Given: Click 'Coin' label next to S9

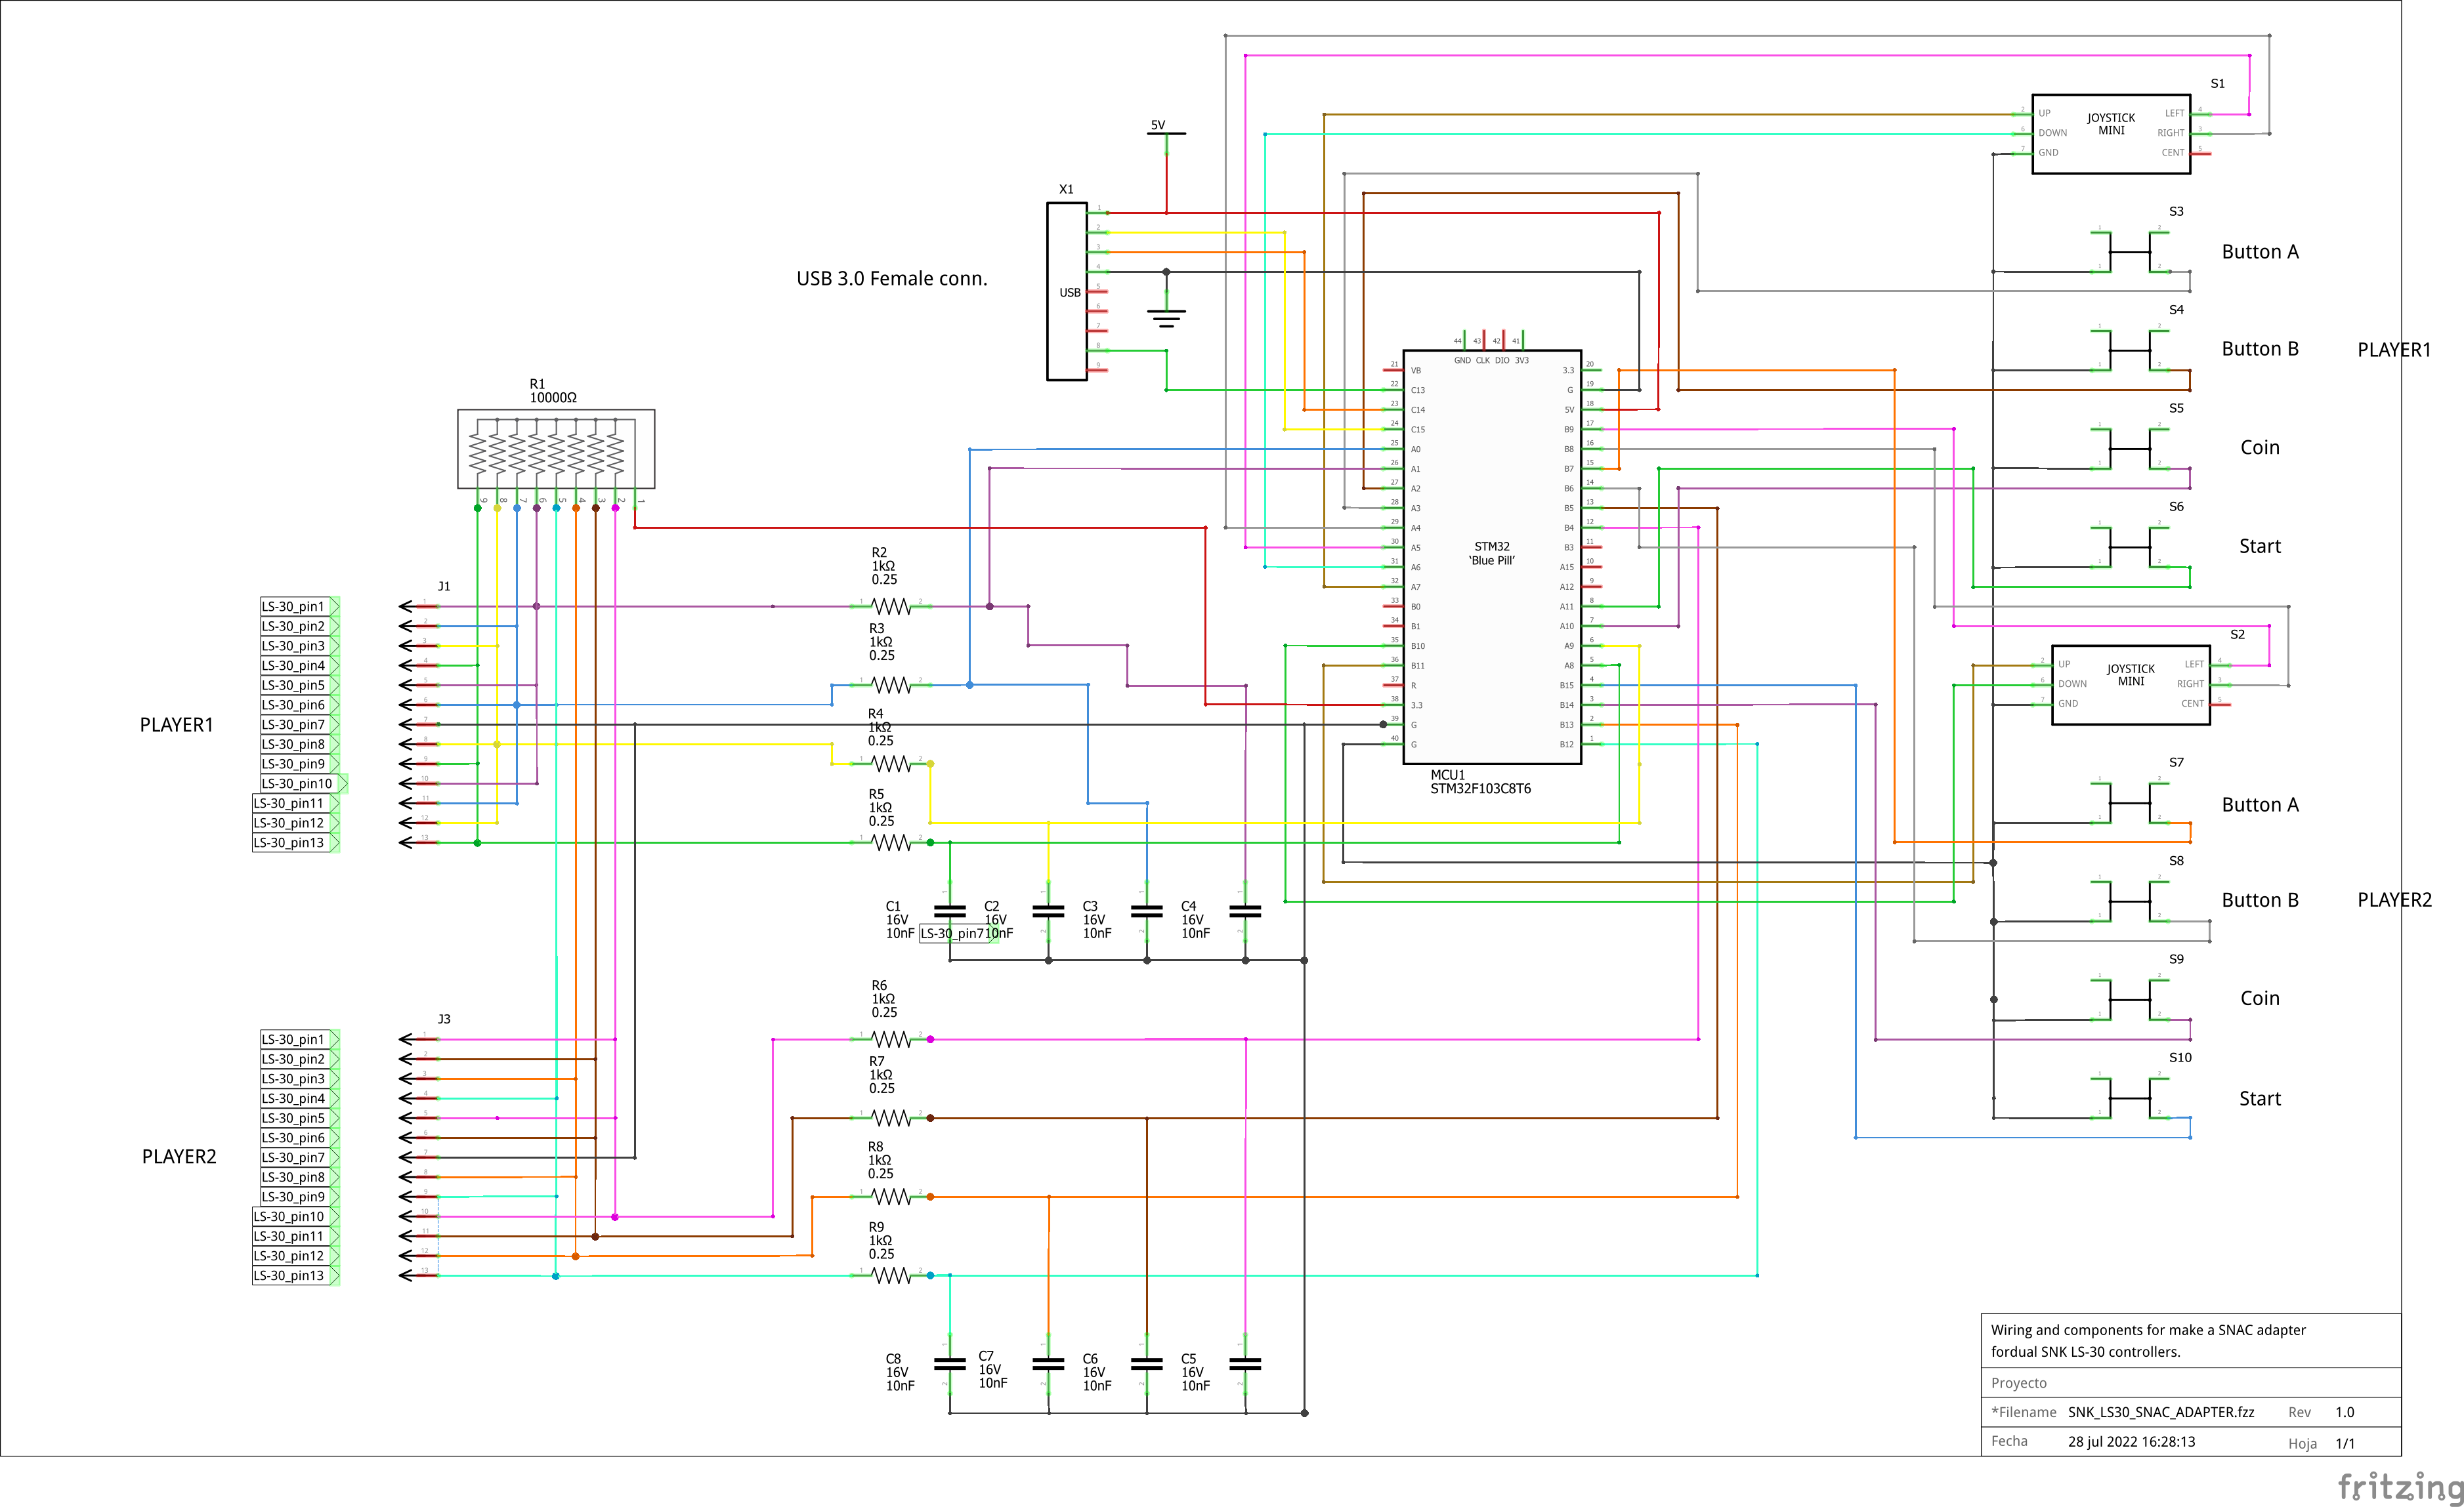Looking at the screenshot, I should [2260, 999].
